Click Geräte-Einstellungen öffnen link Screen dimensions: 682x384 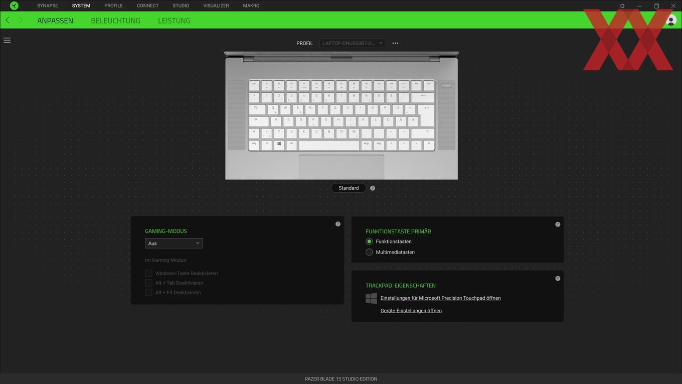[x=411, y=311]
